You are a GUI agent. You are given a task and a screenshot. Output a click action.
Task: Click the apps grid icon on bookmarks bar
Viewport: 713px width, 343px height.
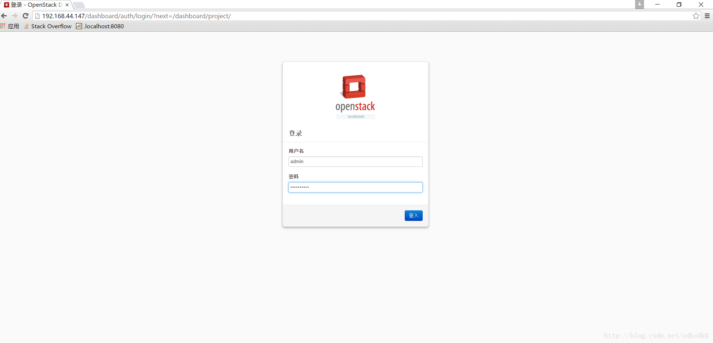coord(3,26)
